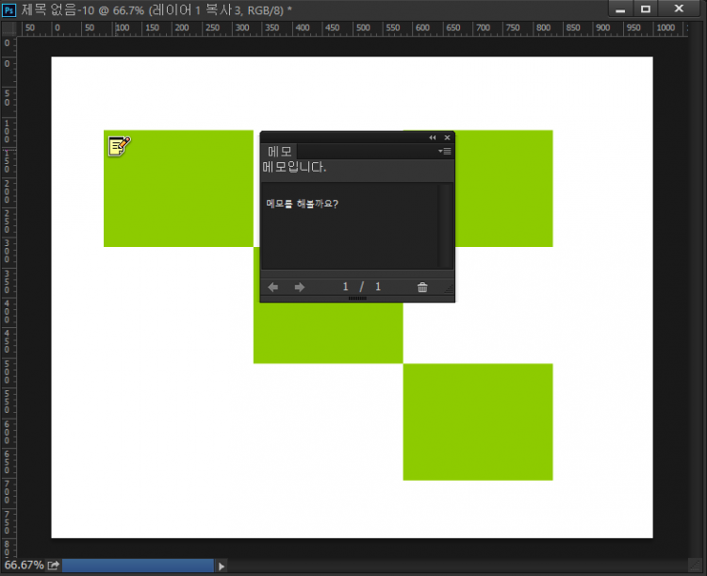Delete the note with the trash icon
The width and height of the screenshot is (707, 576).
(x=422, y=288)
